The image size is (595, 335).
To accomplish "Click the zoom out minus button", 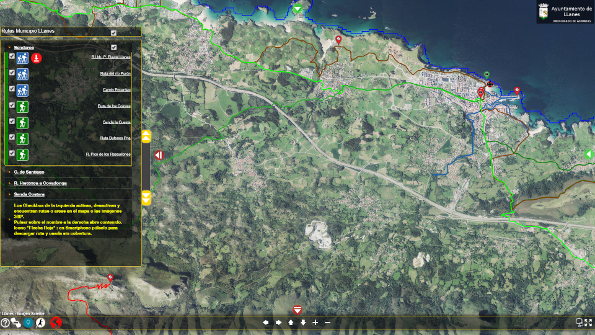I will pyautogui.click(x=328, y=323).
